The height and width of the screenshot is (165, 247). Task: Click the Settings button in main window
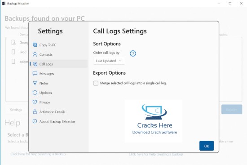point(16,110)
